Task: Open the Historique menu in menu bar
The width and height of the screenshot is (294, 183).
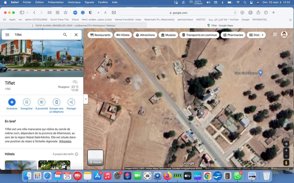Action: (x=74, y=2)
